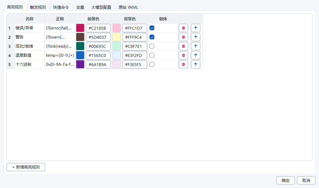The height and width of the screenshot is (188, 319).
Task: Open foreground swatch for 十六进制 rule
Action: coord(80,64)
